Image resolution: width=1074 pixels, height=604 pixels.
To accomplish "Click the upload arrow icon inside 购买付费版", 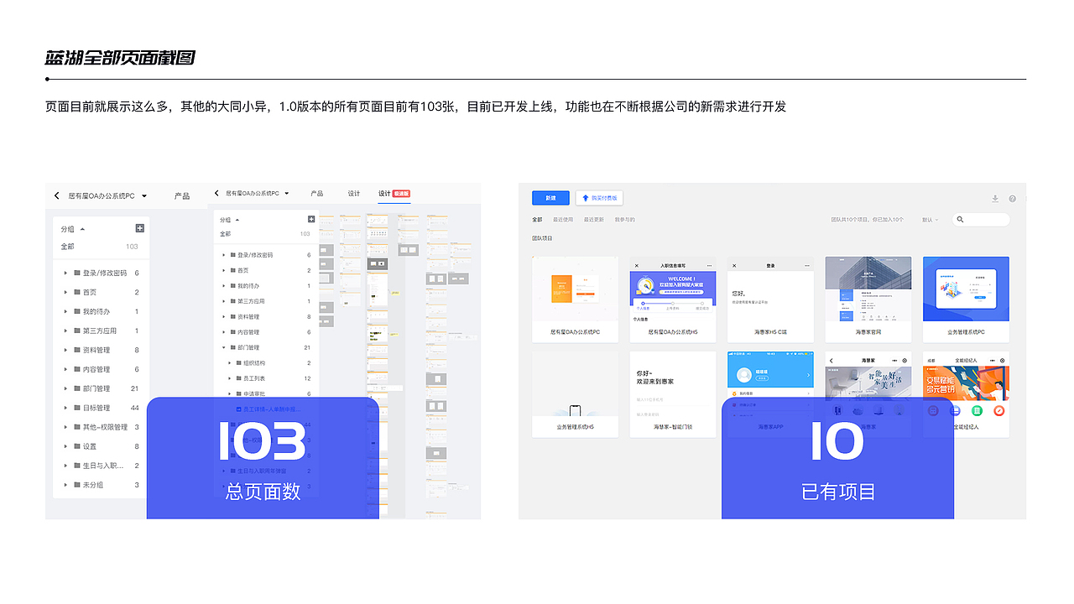I will point(585,198).
